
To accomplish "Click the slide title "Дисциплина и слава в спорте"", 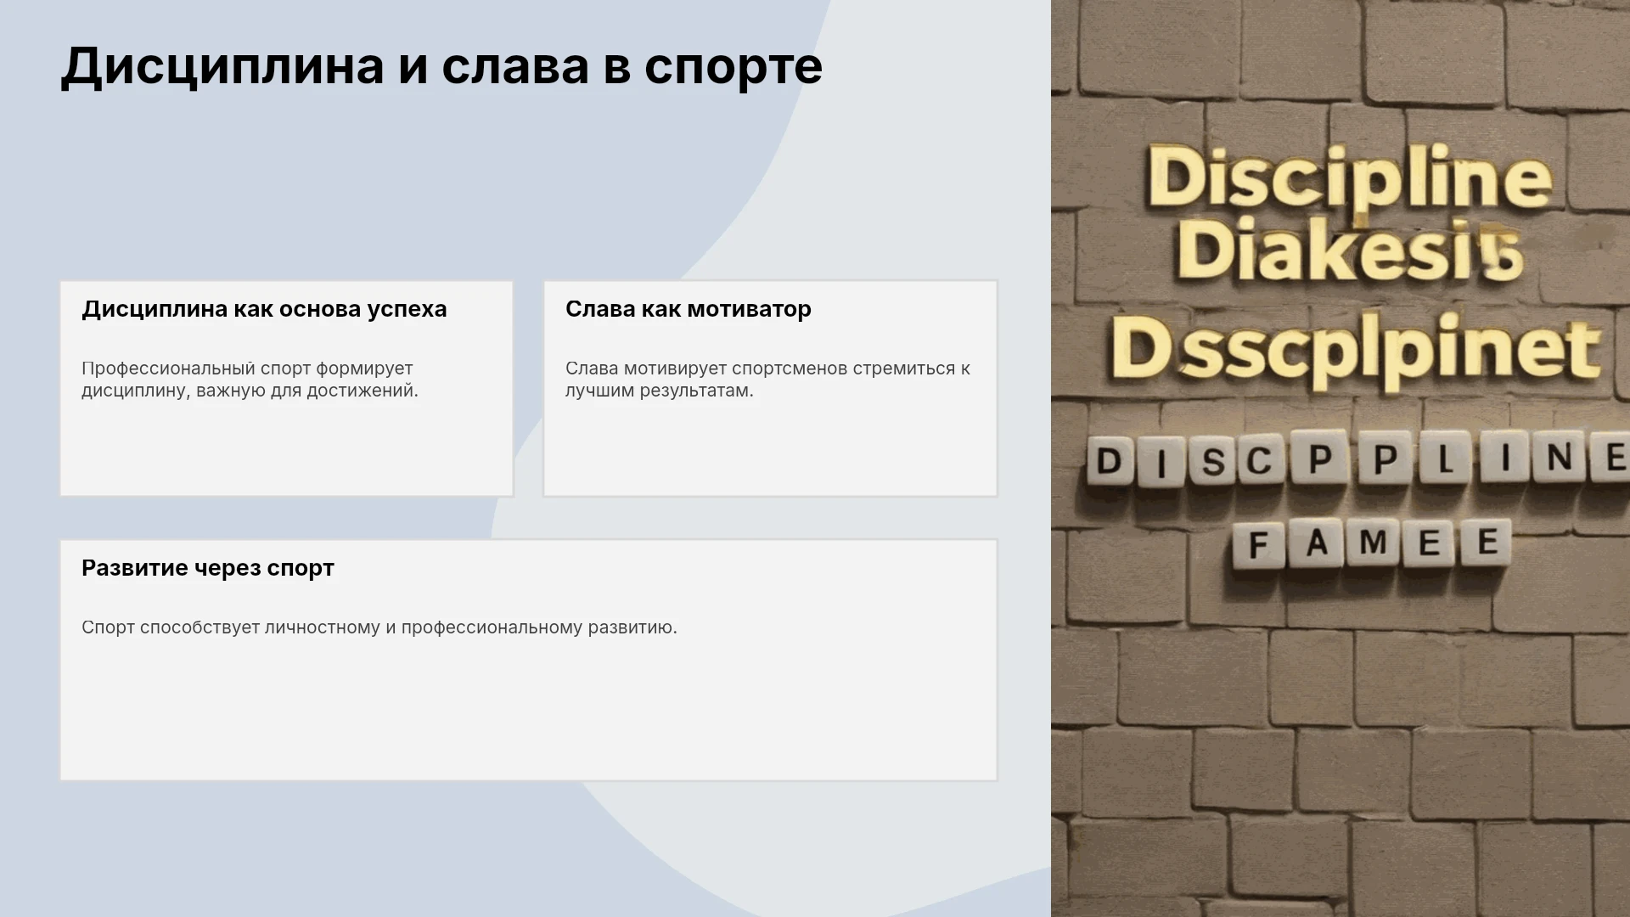I will tap(441, 66).
